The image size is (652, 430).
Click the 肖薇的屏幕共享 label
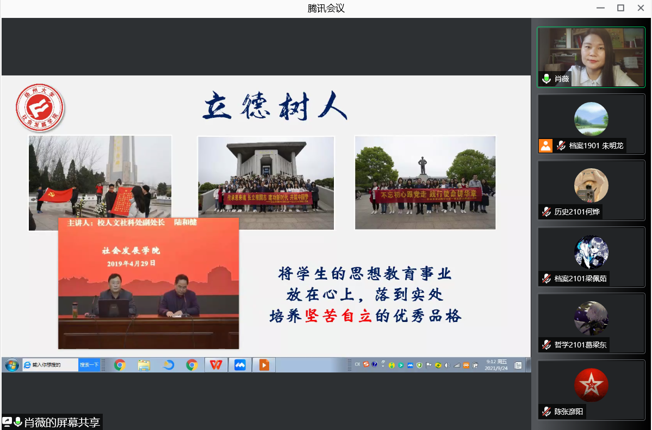coord(62,422)
